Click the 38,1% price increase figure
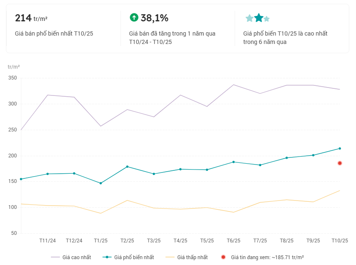This screenshot has width=356, height=265. click(x=154, y=18)
